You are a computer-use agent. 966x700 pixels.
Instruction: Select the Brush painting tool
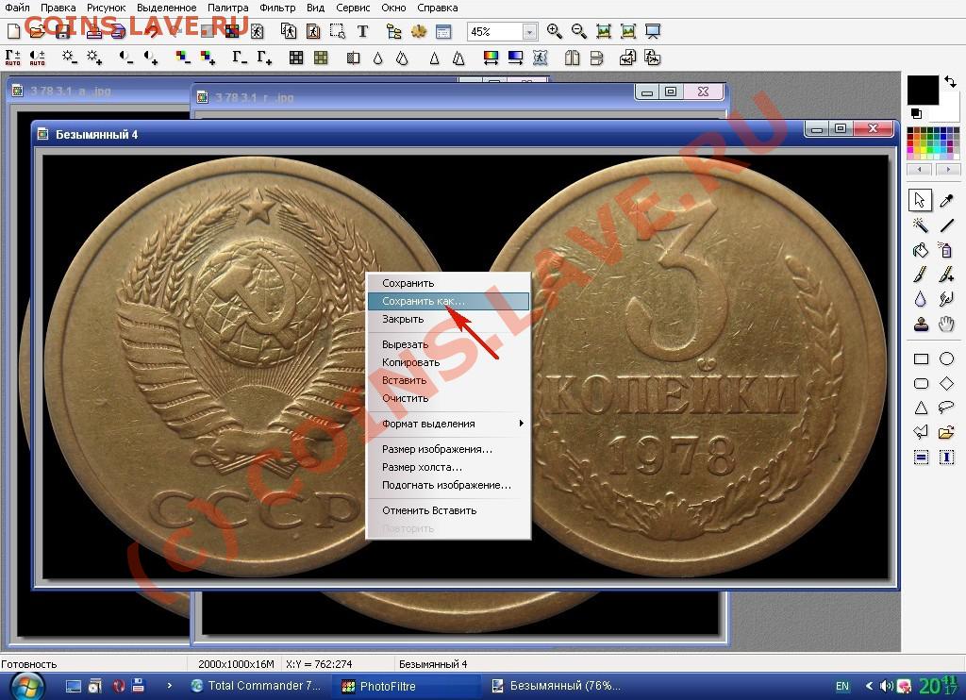(921, 275)
